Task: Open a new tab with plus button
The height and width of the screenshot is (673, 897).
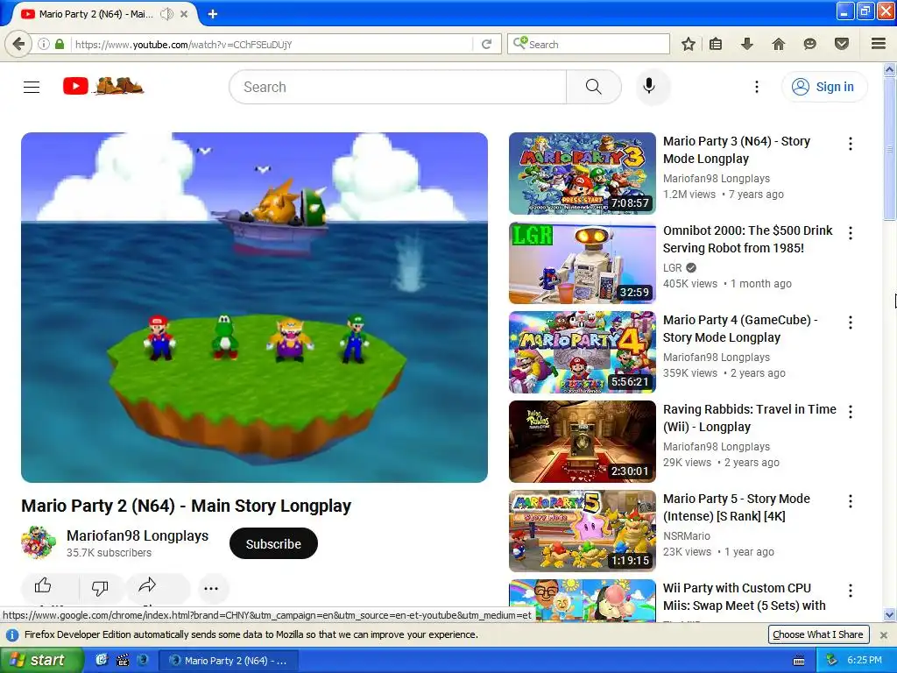Action: point(212,14)
